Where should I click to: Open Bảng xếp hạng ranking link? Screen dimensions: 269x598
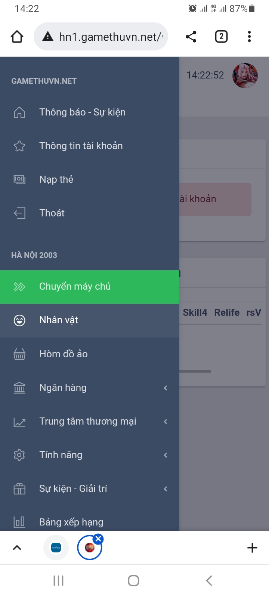pyautogui.click(x=71, y=522)
